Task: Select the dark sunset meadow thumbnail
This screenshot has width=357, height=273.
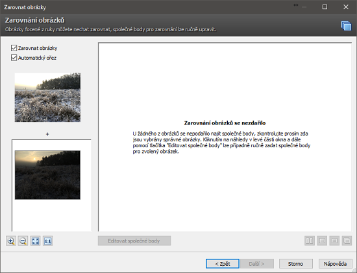Action: coord(47,175)
